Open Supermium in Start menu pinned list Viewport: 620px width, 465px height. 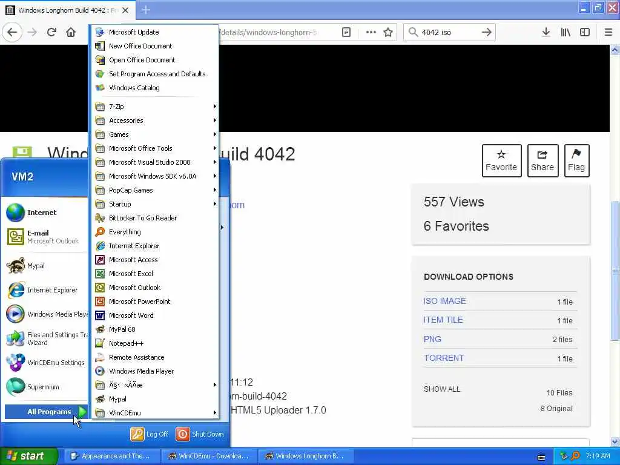(x=45, y=387)
